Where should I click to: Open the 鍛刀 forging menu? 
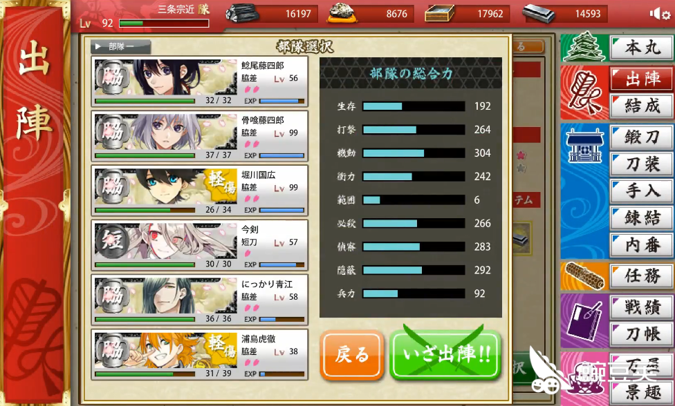[x=641, y=137]
